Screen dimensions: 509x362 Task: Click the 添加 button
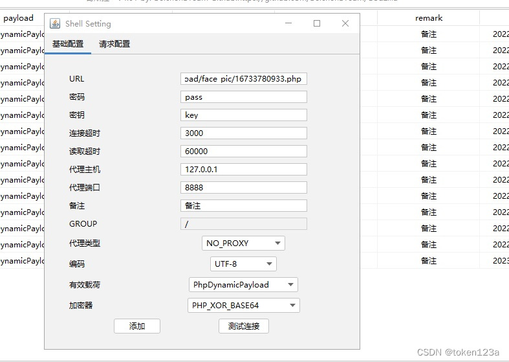click(x=137, y=326)
